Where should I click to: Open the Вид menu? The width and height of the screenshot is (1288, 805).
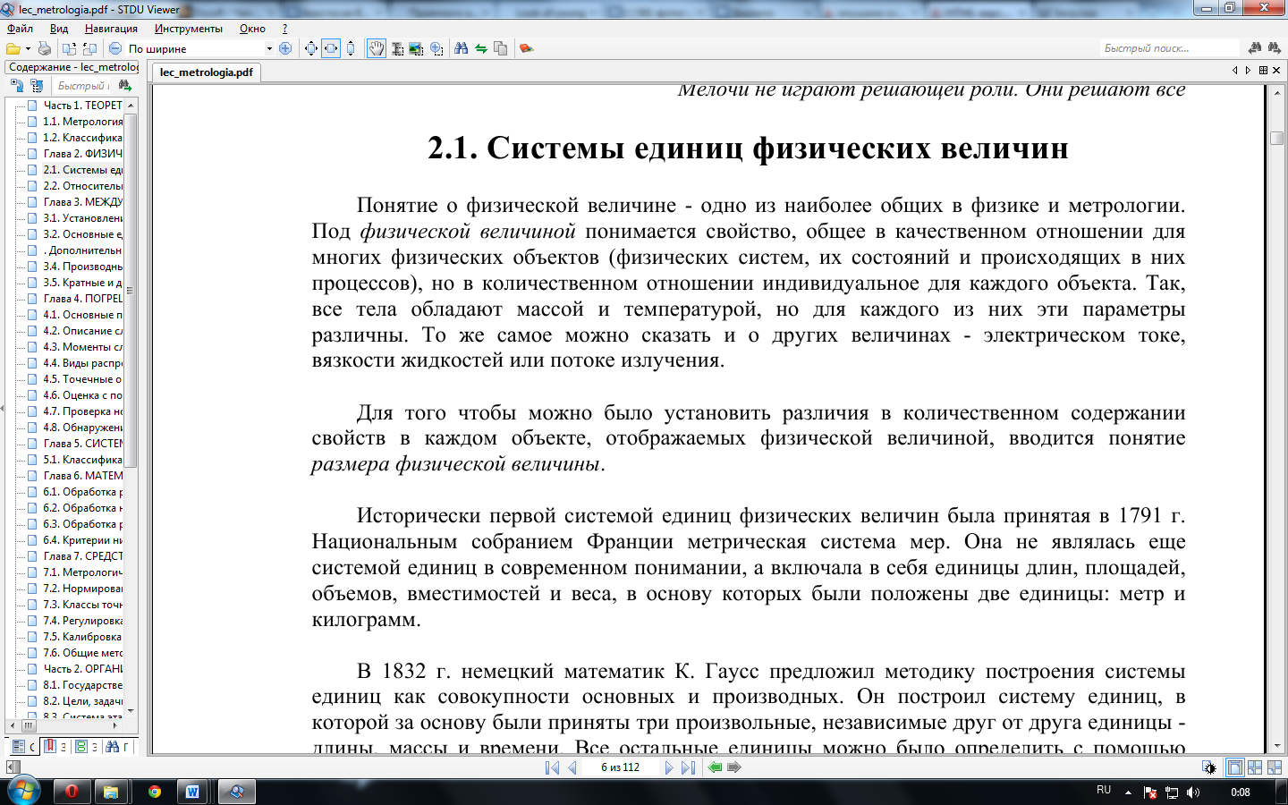(x=59, y=29)
